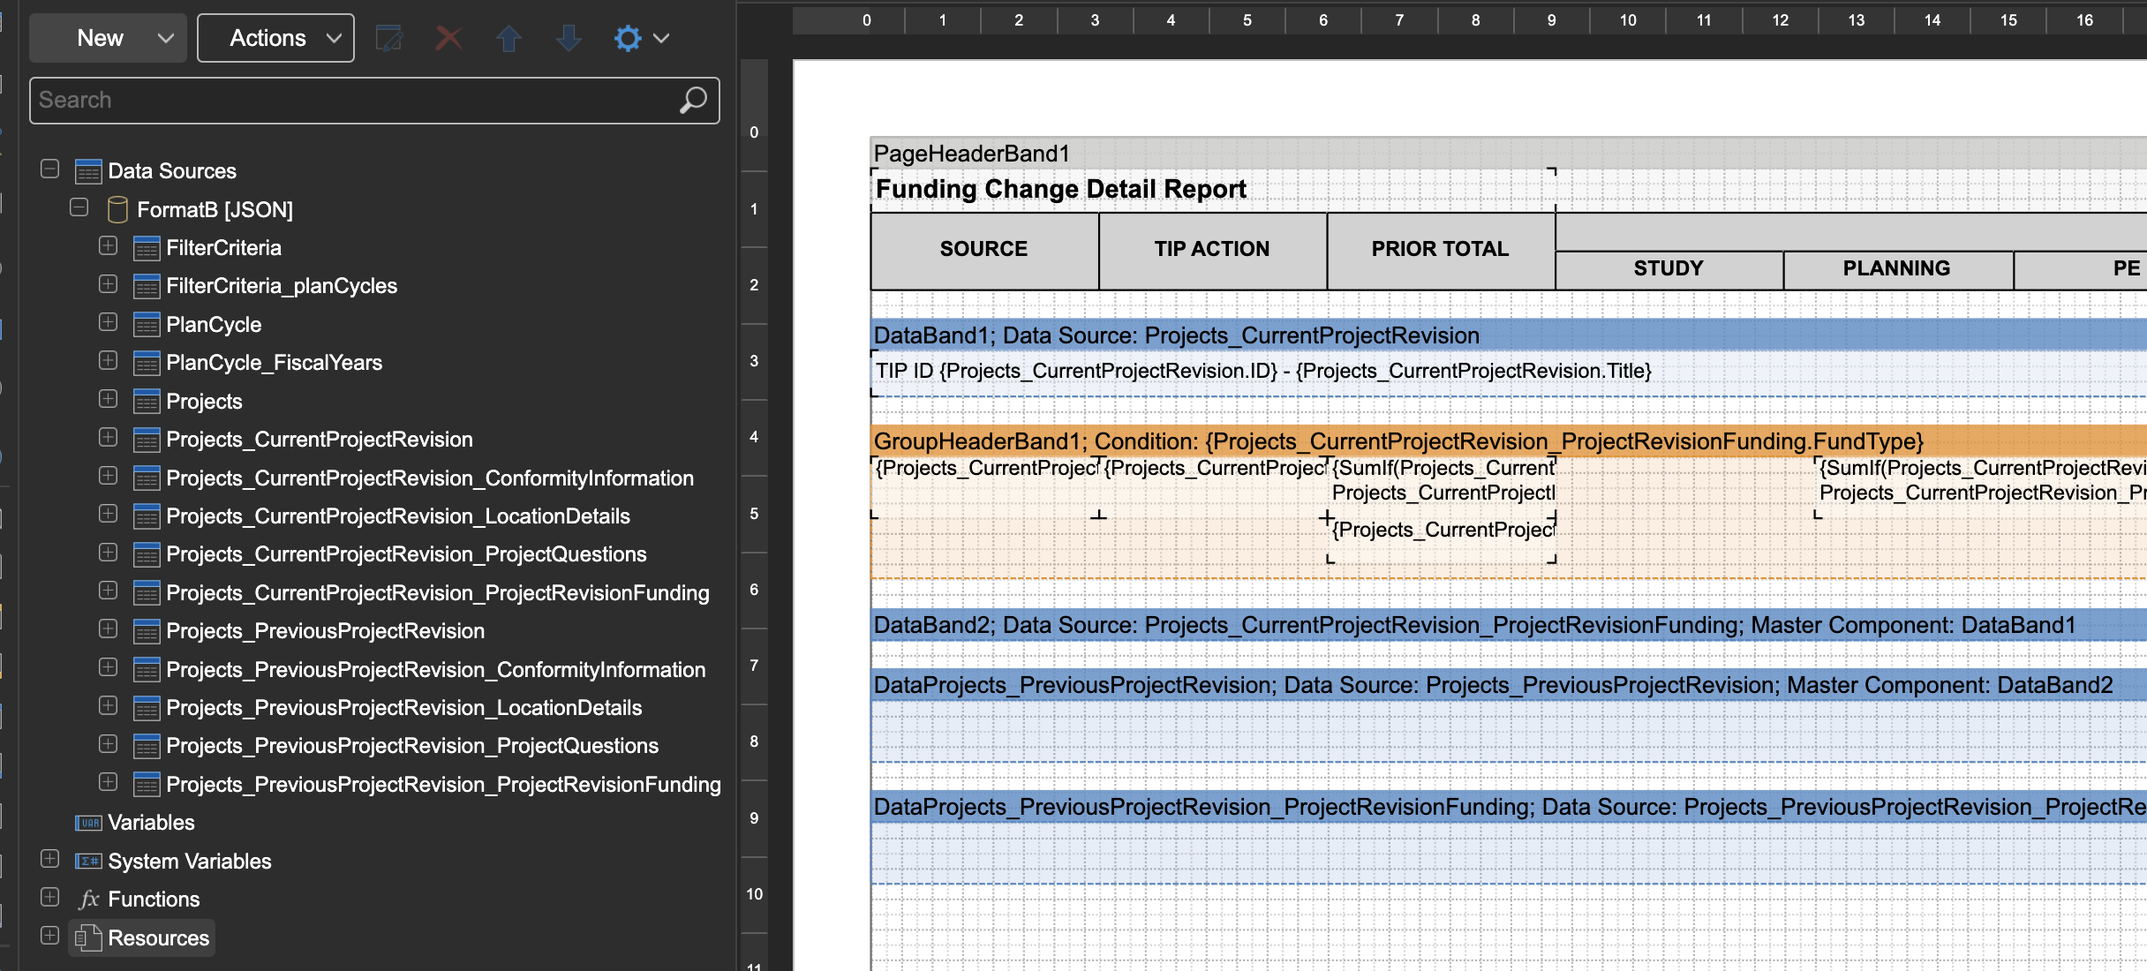
Task: Click the magnifier search icon
Action: click(693, 100)
